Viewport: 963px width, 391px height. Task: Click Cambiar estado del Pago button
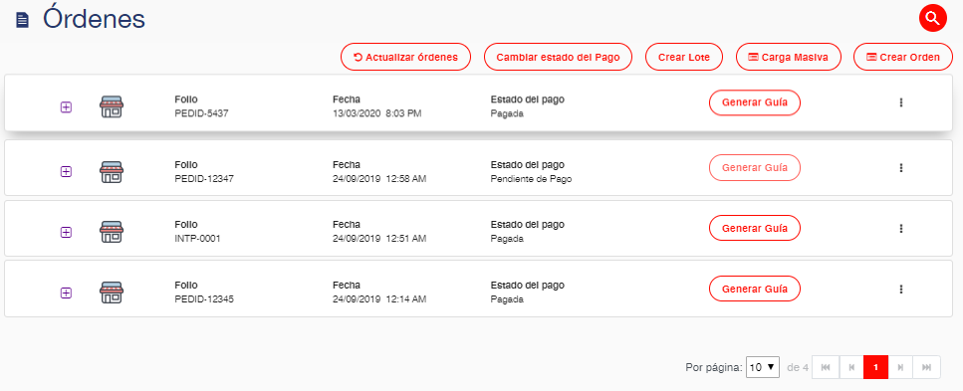(559, 57)
